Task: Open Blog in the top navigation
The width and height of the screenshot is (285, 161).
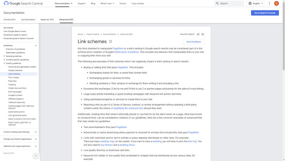Action: [93, 3]
